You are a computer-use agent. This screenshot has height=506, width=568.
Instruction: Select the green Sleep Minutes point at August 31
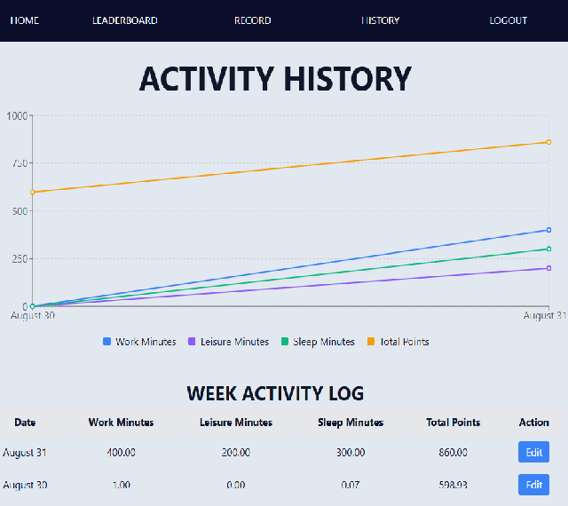548,249
